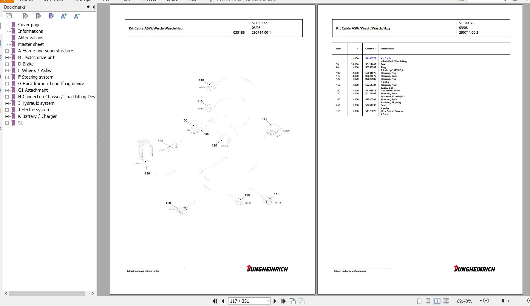Expand G Hoist frame bookmark node
This screenshot has width=530, height=306.
point(7,84)
